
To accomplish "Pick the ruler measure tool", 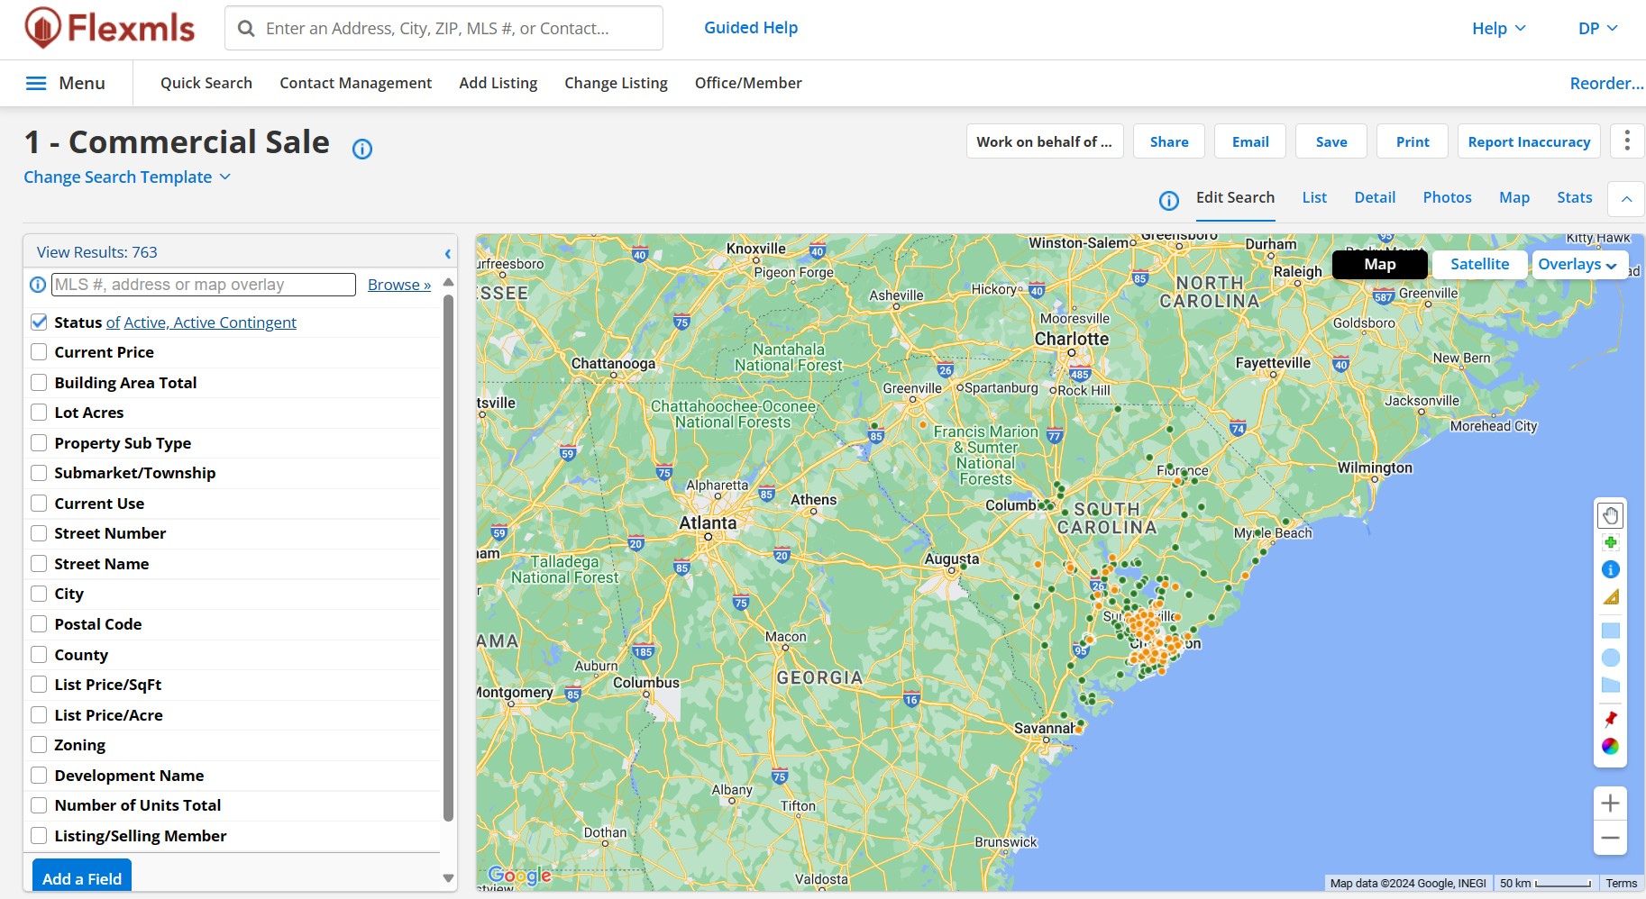I will click(x=1610, y=597).
